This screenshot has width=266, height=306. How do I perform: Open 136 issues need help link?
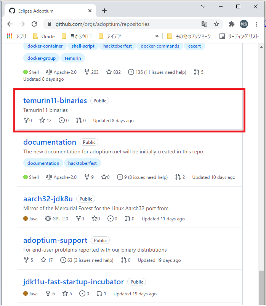[x=157, y=72]
